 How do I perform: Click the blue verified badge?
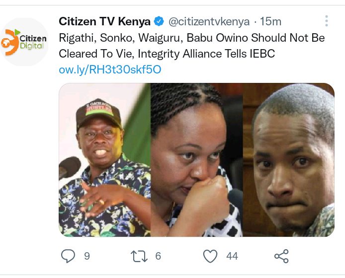(159, 21)
